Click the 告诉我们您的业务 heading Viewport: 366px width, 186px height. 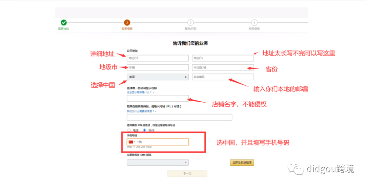190,43
